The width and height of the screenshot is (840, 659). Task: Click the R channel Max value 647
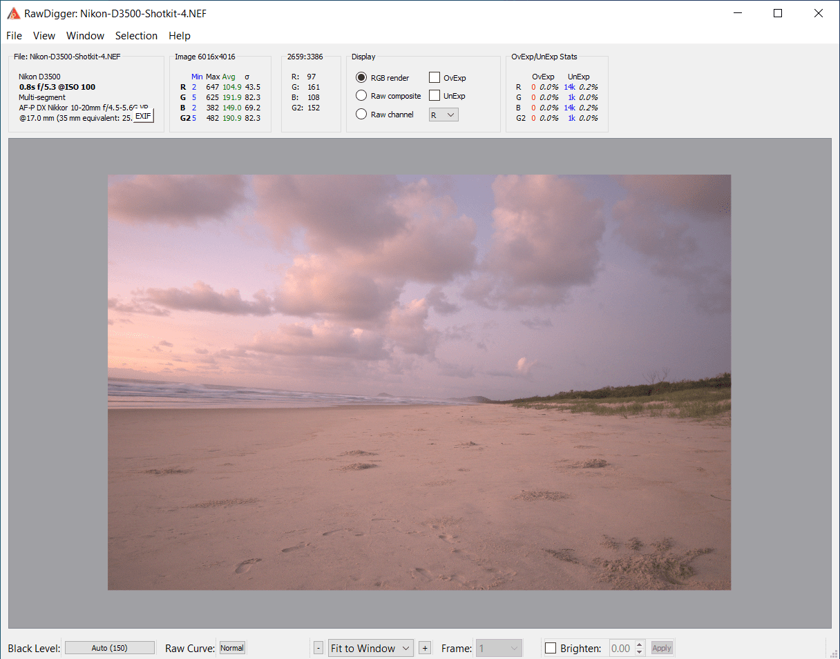[212, 87]
